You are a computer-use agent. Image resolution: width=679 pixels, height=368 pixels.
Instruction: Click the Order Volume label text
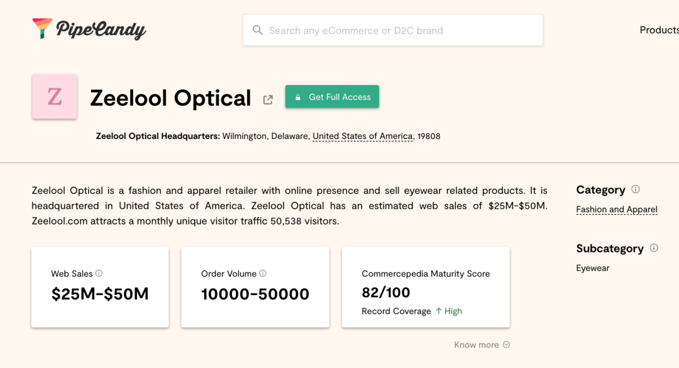[x=229, y=274]
